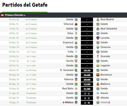127x106 pixels.
Task: Open the 18:30 R. Sociedad match box
Action: click(87, 70)
